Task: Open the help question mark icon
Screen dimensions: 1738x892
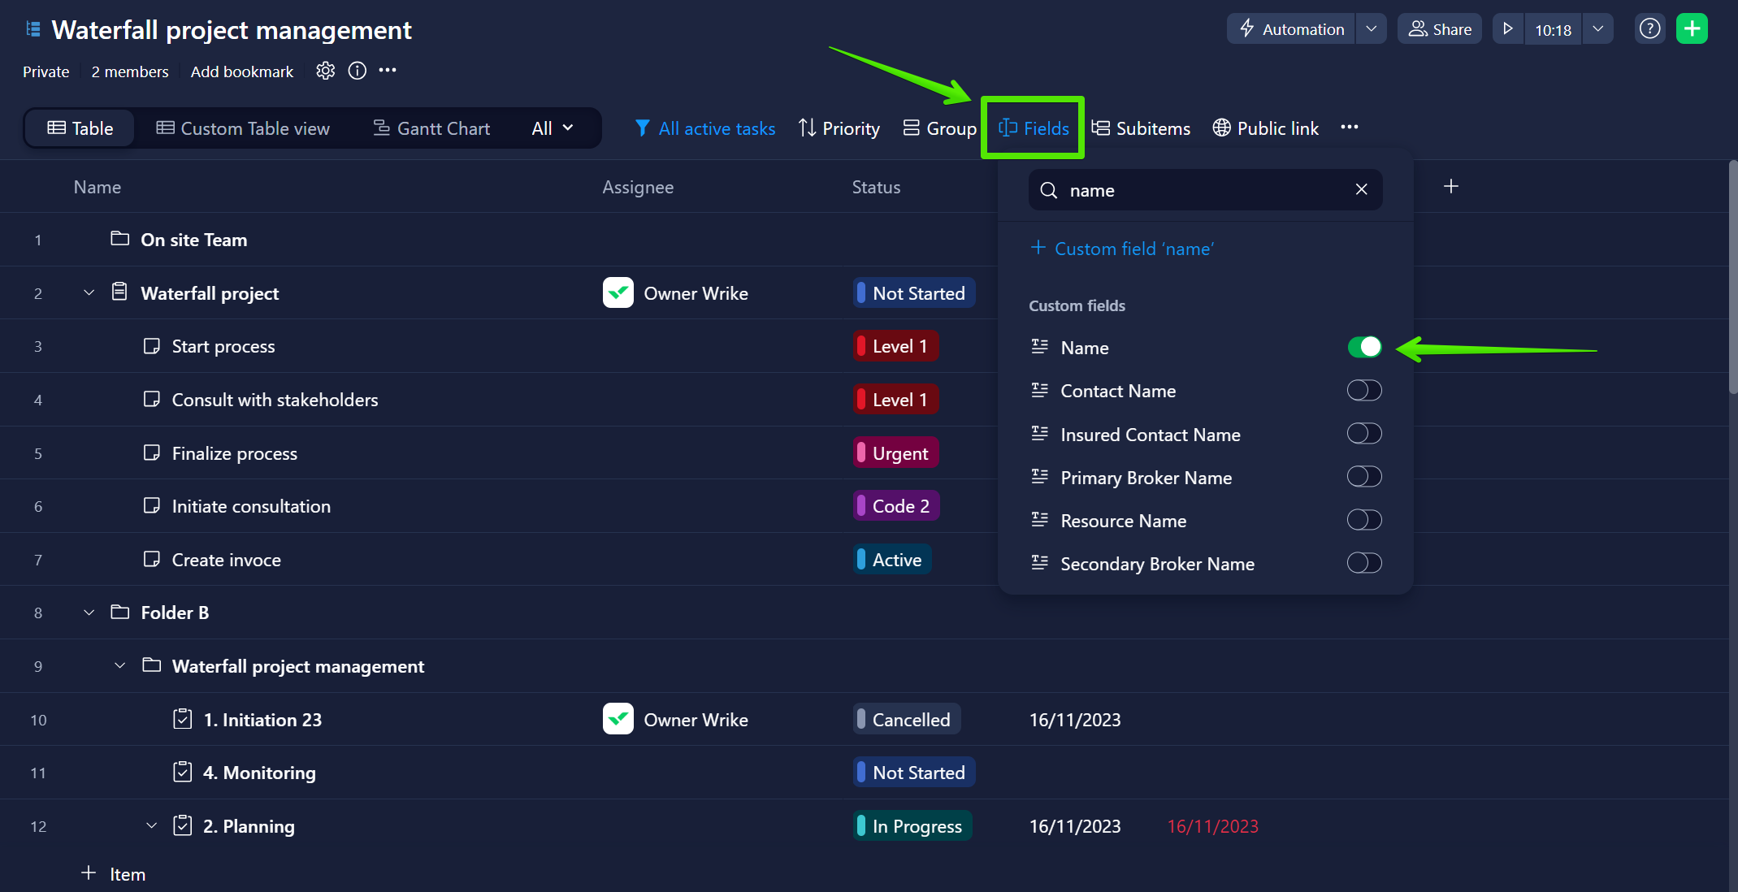Action: point(1649,29)
